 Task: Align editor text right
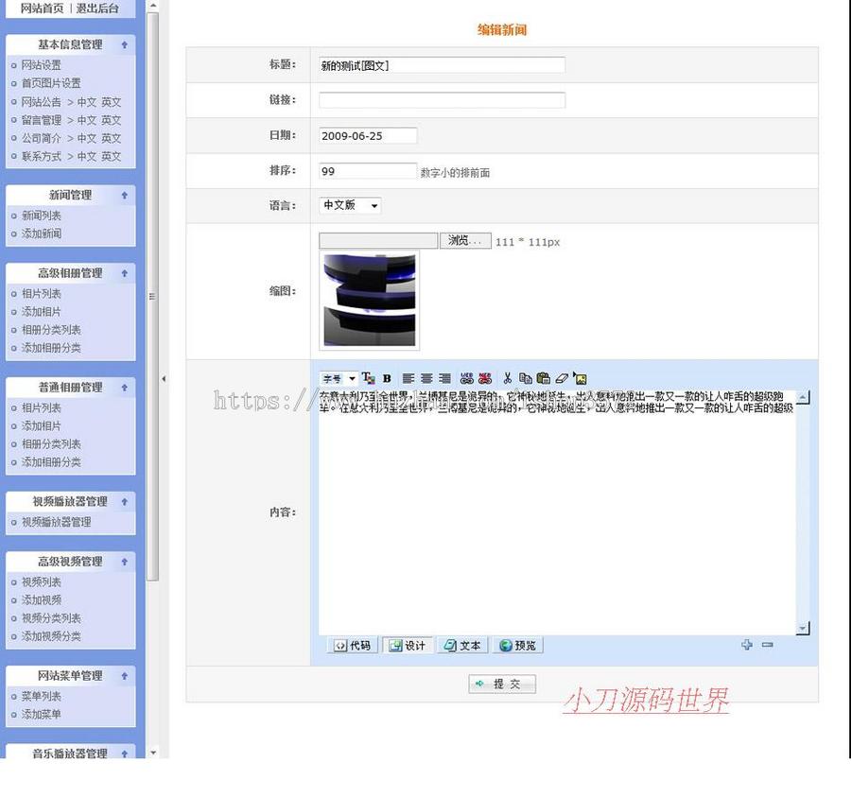point(444,378)
